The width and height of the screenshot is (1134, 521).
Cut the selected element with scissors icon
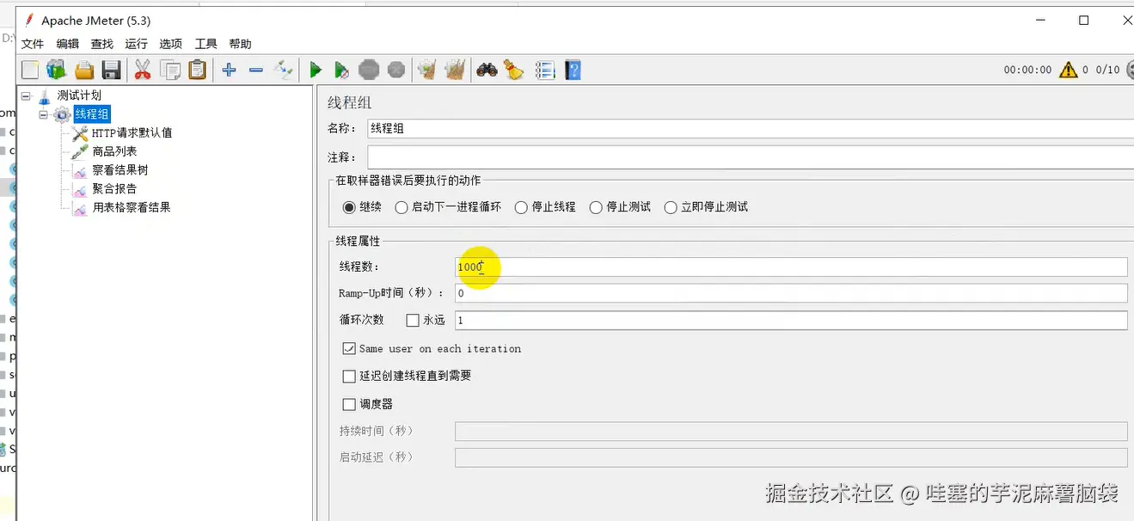coord(143,70)
